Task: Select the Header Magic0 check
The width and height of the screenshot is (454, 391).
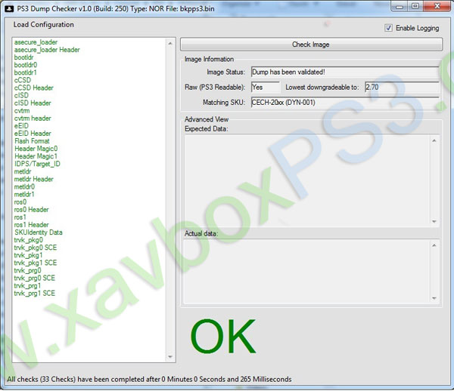Action: (36, 149)
